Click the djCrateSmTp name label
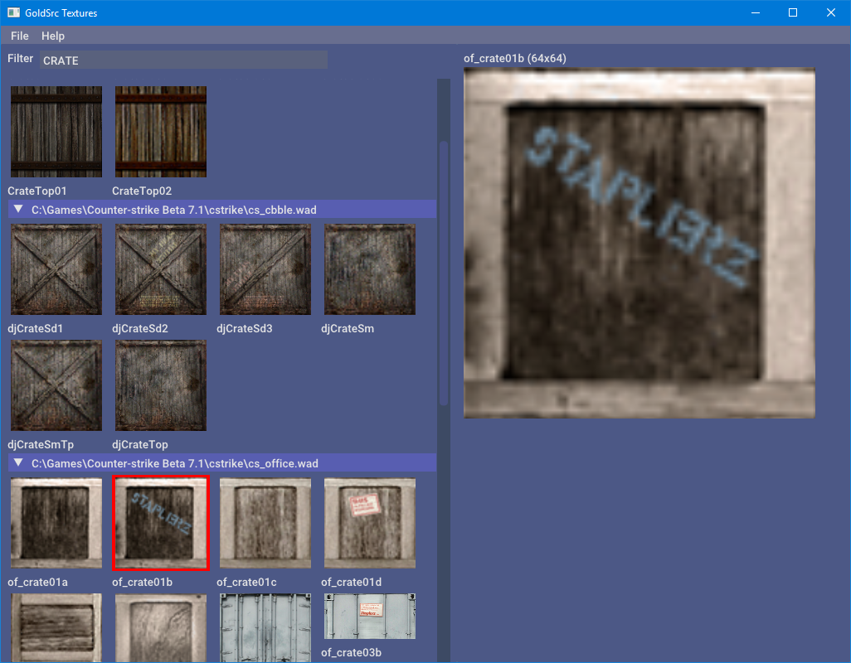Viewport: 851px width, 663px height. (41, 444)
